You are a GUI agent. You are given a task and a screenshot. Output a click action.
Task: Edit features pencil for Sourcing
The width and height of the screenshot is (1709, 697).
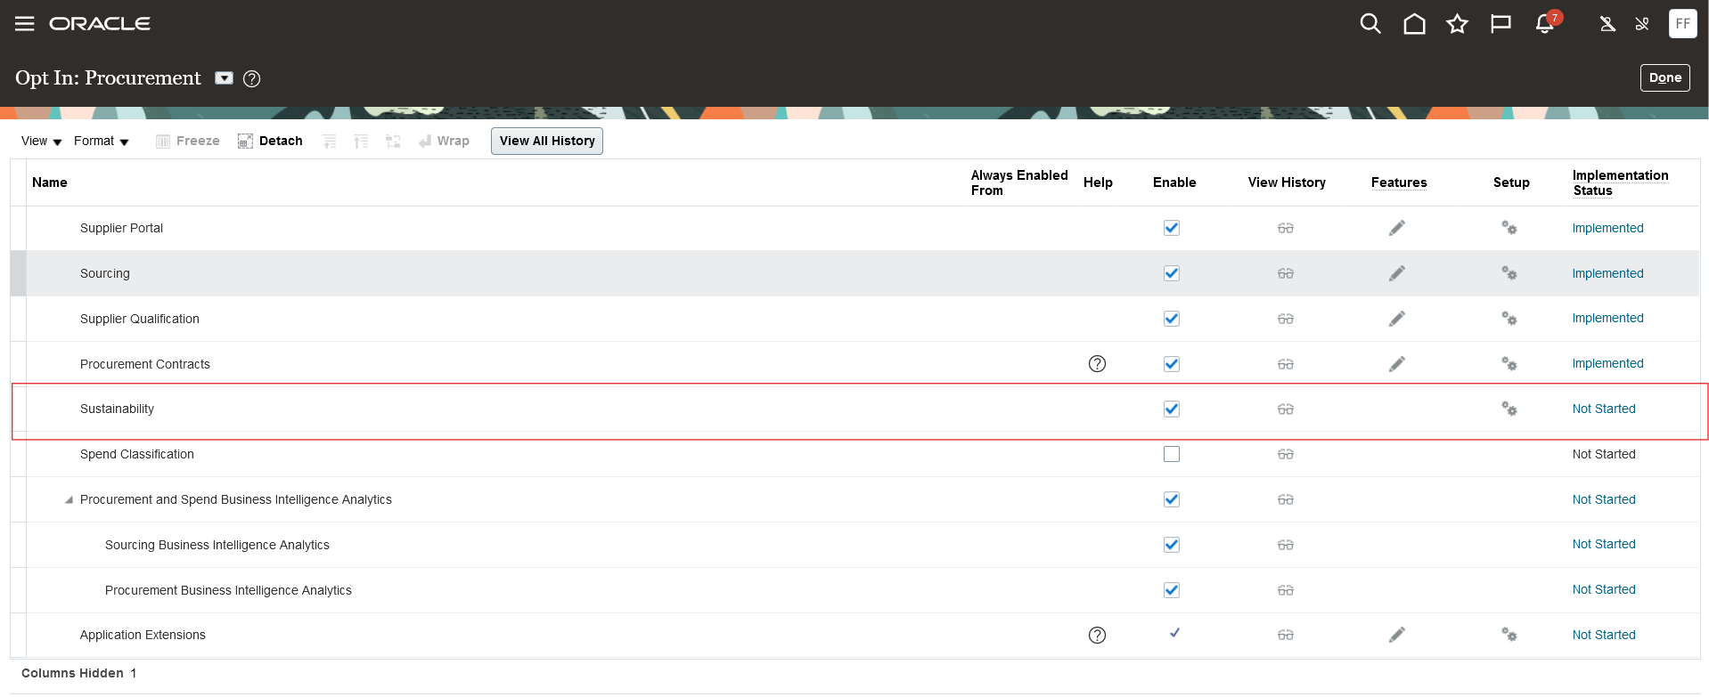(x=1397, y=273)
